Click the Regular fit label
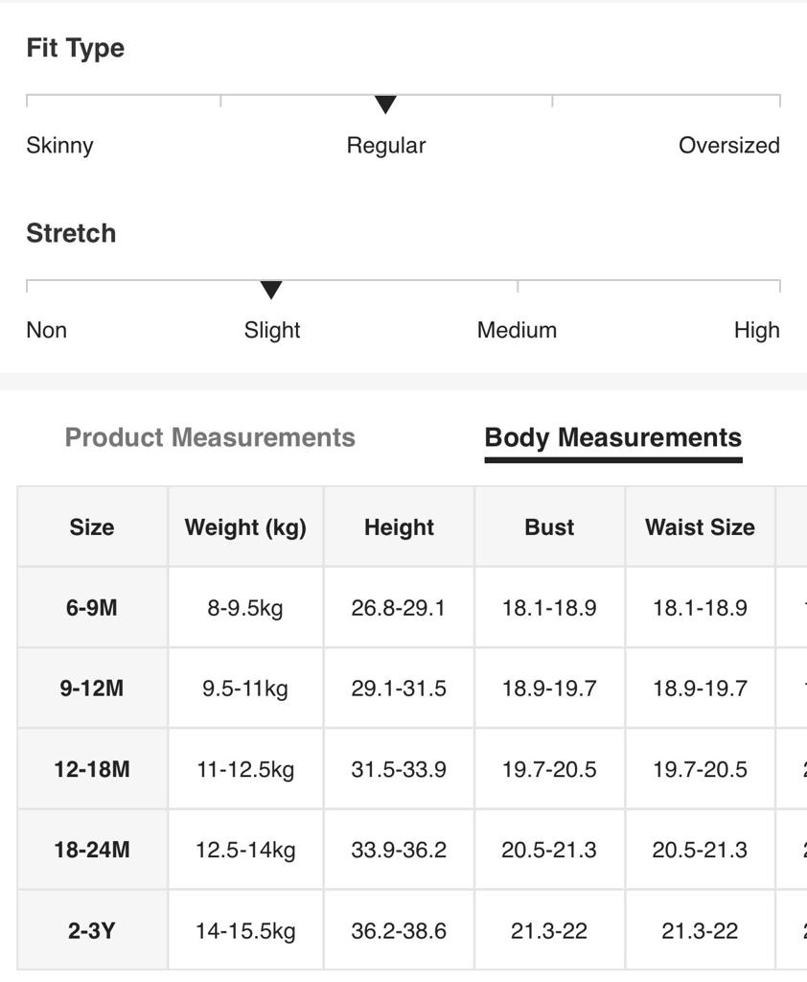Viewport: 807px width, 982px height. (386, 146)
